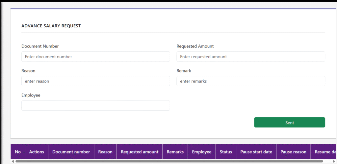Click the horizontal scrollbar right arrow
Screen dimensions: 337x164
coord(334,161)
